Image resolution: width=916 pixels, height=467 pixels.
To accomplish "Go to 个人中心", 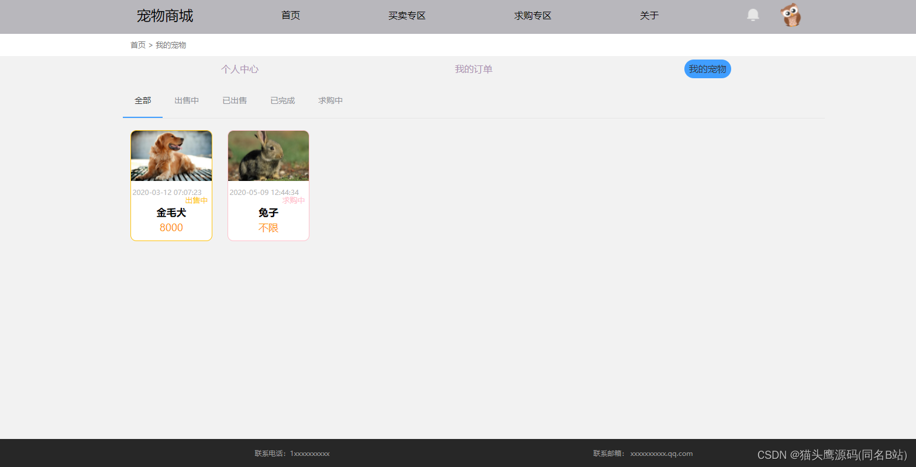I will pyautogui.click(x=239, y=69).
